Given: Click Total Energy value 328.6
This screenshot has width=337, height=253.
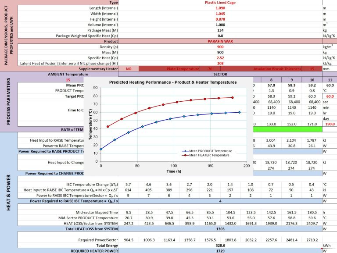Looking at the screenshot, I should pyautogui.click(x=220, y=246).
